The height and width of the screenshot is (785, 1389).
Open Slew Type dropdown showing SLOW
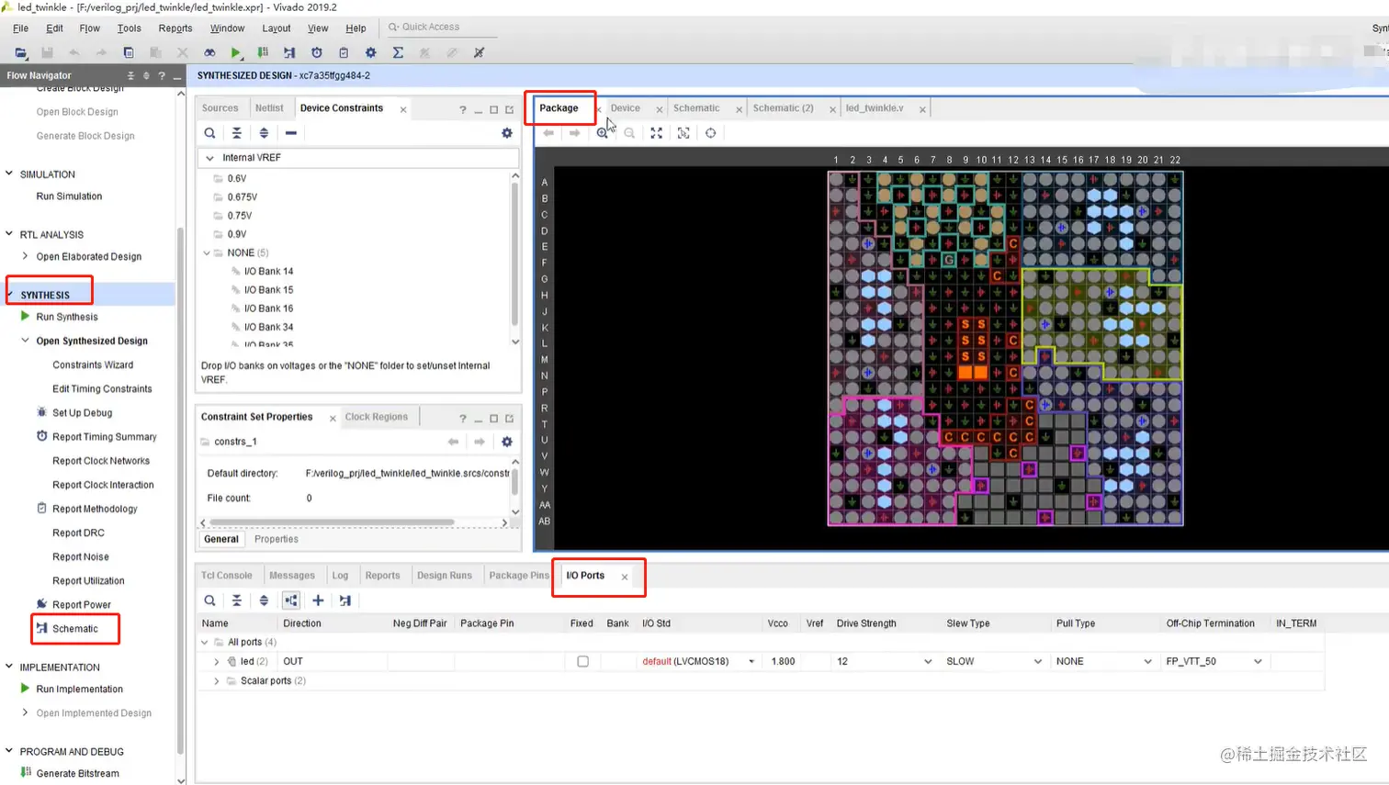point(1038,661)
